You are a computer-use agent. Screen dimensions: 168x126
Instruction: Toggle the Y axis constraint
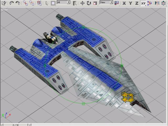[130, 3]
